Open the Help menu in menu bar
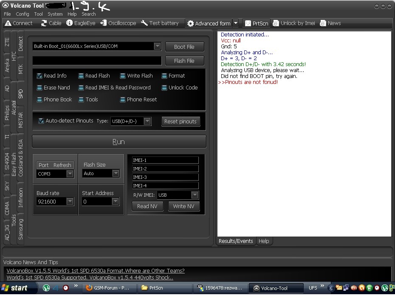395x301 pixels. [x=72, y=14]
